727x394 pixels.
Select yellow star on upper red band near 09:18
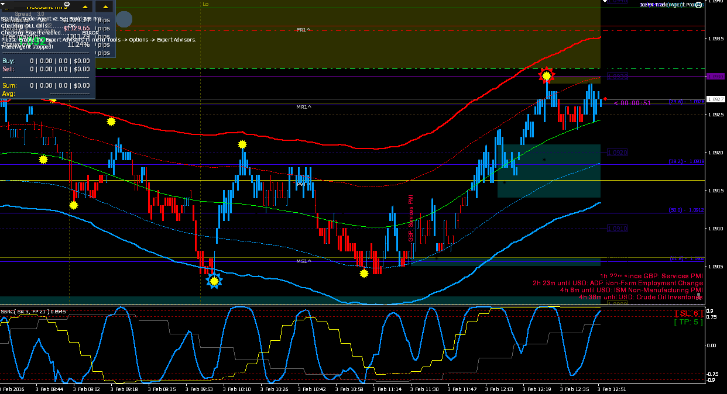point(111,122)
